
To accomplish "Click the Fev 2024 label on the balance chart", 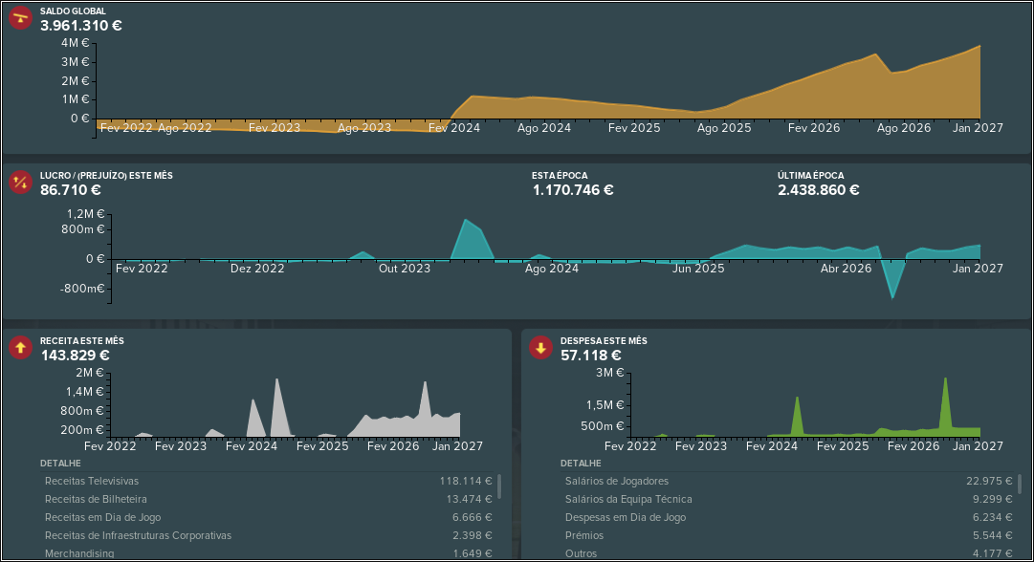I will [454, 128].
